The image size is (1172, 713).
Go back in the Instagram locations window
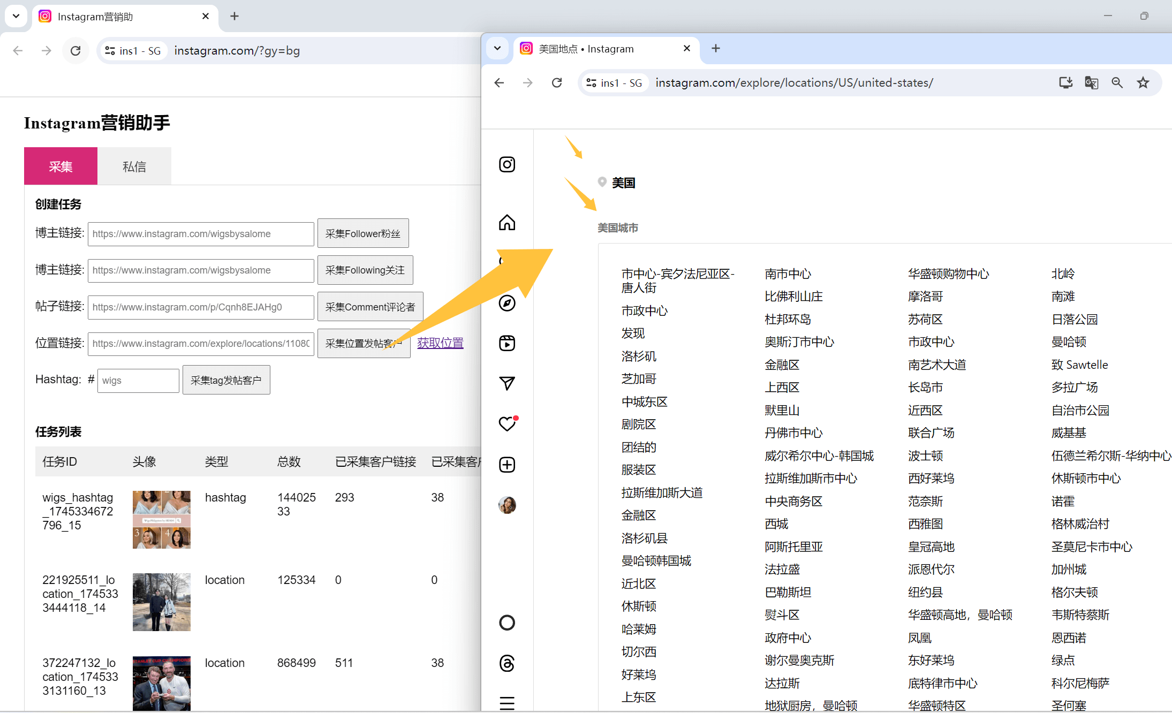tap(500, 83)
